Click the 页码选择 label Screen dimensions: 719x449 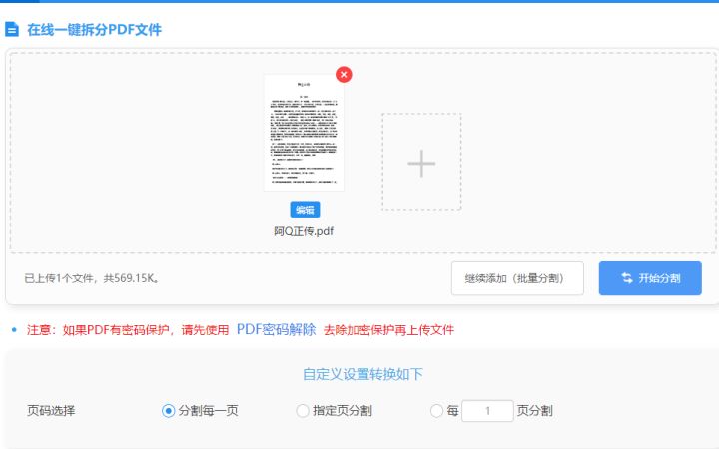(51, 411)
